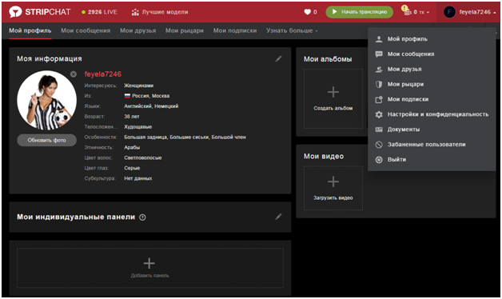Collapse the feyela7246 account dropdown
Screen dimensions: 502x299
[469, 12]
